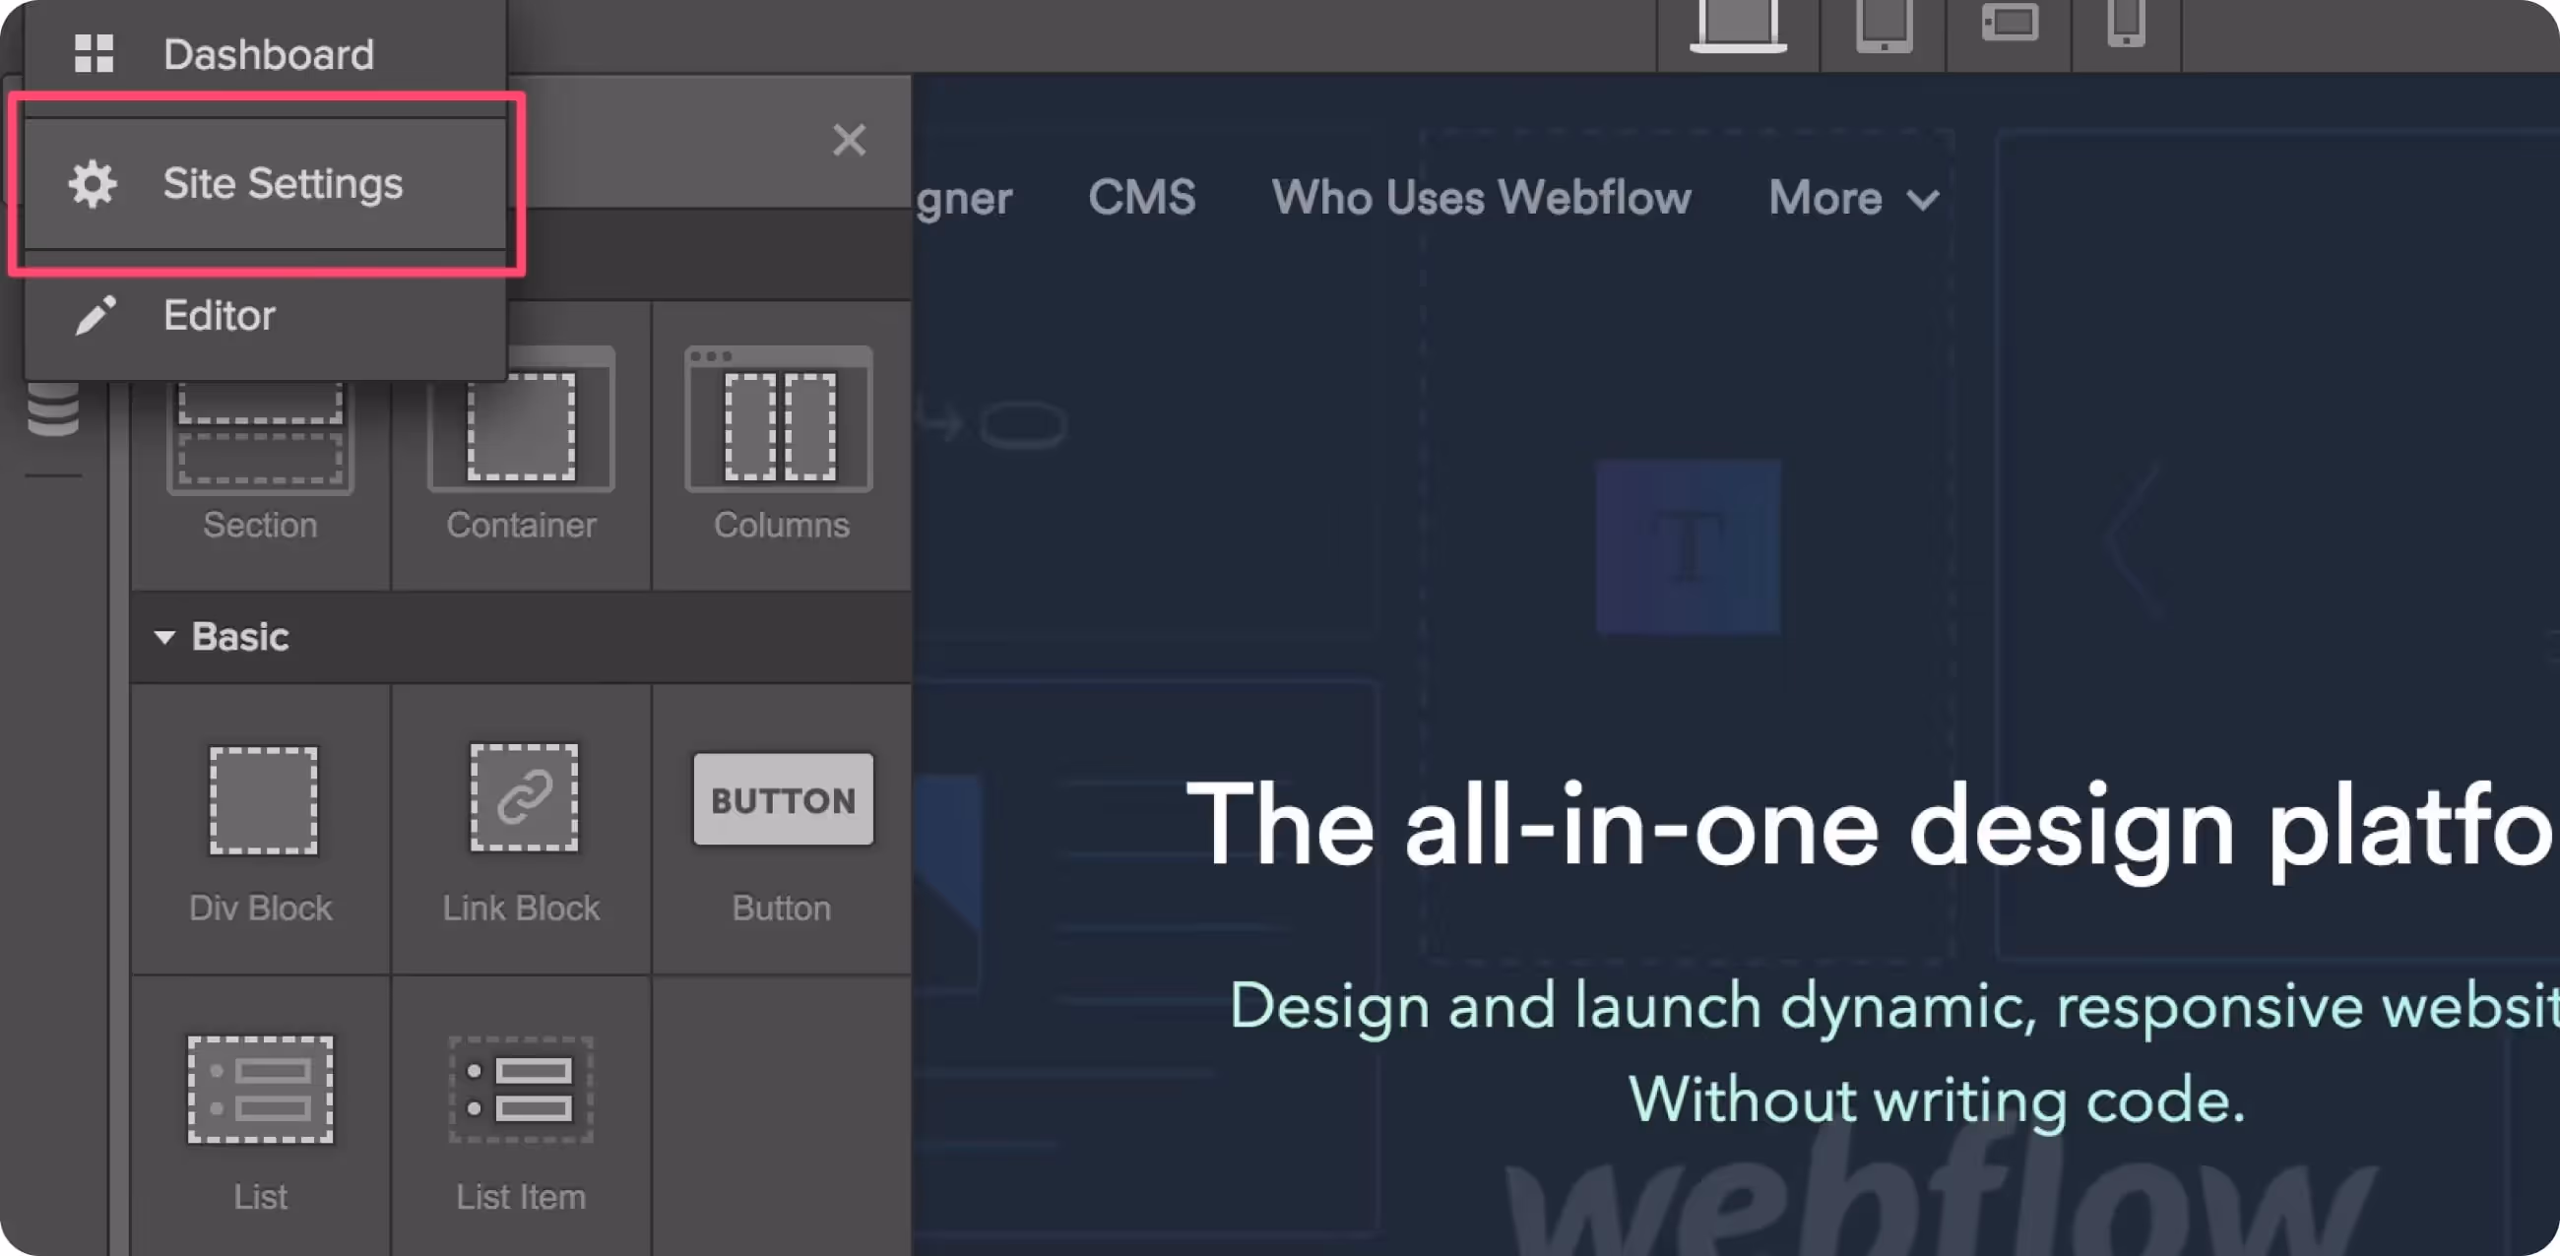2560x1256 pixels.
Task: Choose Editor from the menu
Action: click(x=219, y=316)
